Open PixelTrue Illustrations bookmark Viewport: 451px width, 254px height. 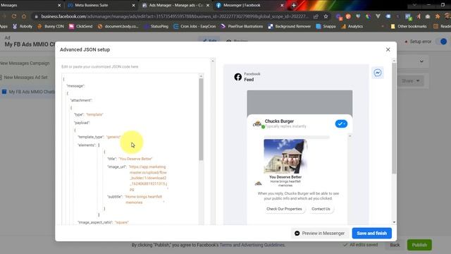[x=242, y=26]
